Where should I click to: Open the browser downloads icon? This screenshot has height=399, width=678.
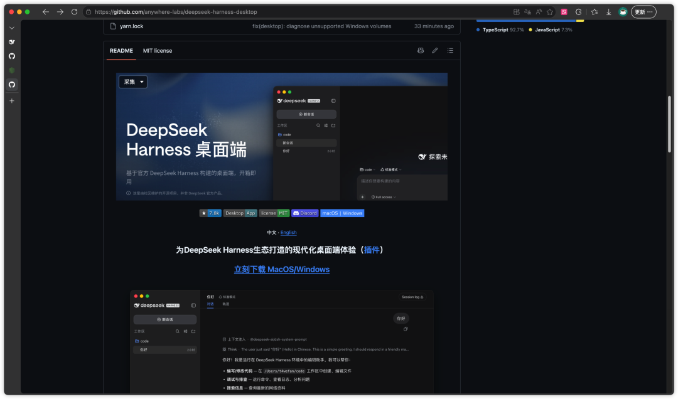point(608,12)
